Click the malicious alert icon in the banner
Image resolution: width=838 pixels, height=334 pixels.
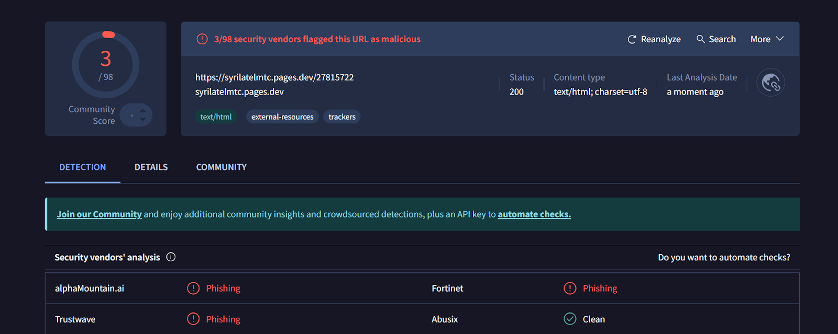point(202,39)
